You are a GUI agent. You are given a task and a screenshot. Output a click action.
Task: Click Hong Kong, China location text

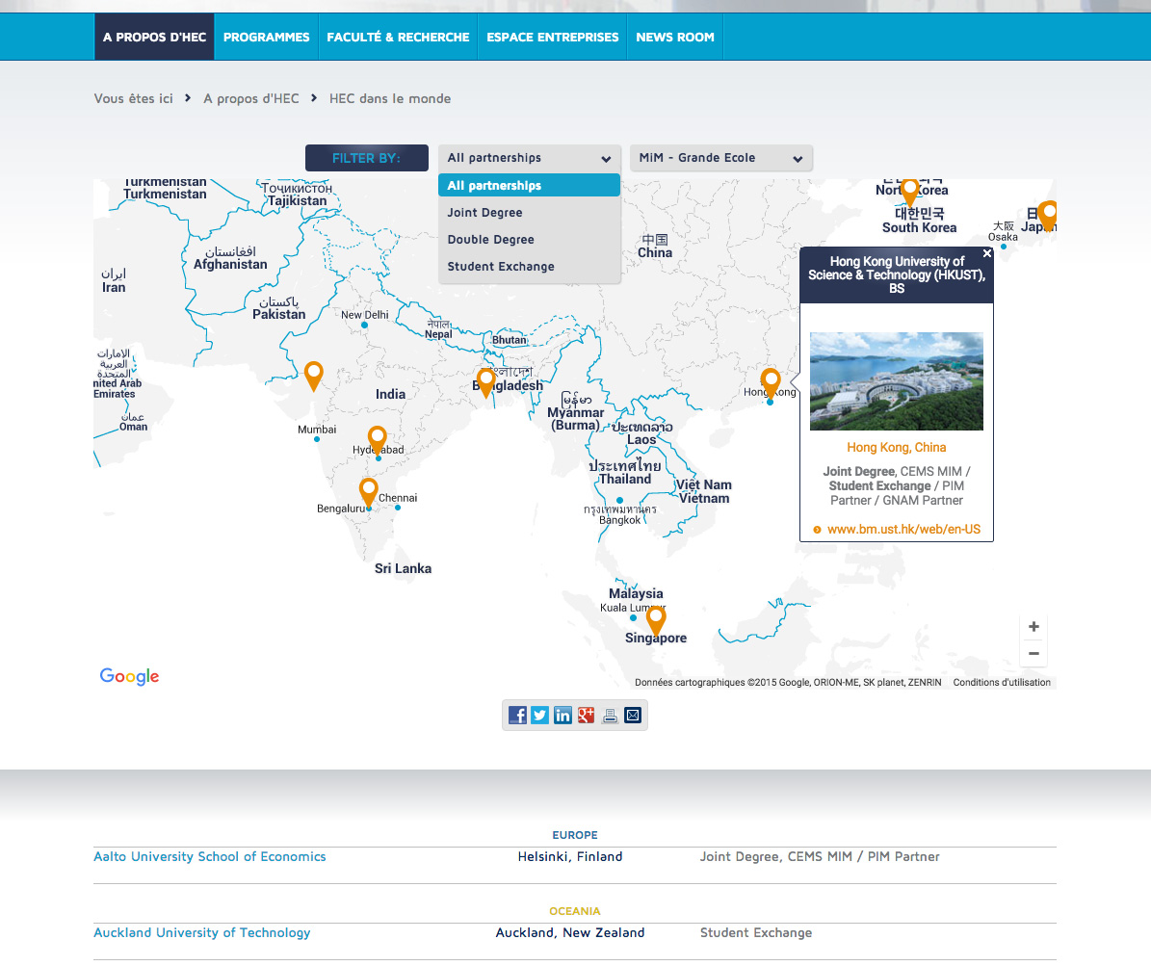(x=897, y=447)
